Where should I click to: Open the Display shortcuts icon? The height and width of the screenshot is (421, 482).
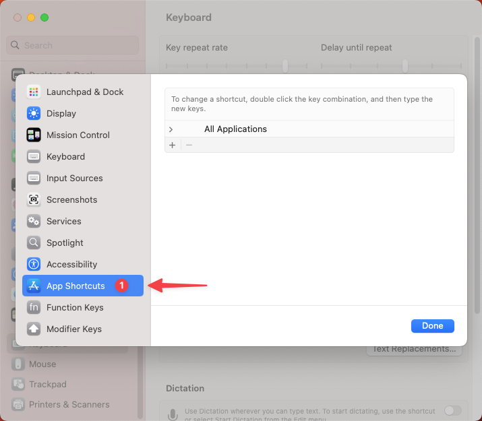[34, 113]
